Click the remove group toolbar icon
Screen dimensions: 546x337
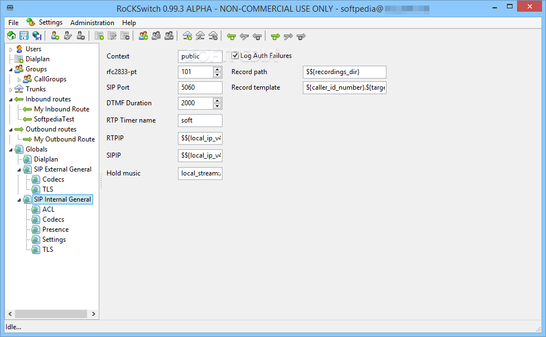coord(169,36)
